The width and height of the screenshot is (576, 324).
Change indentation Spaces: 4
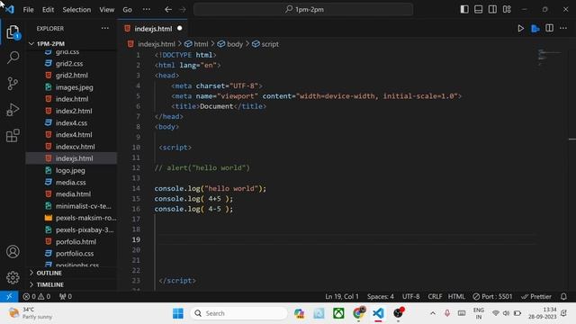tap(381, 296)
